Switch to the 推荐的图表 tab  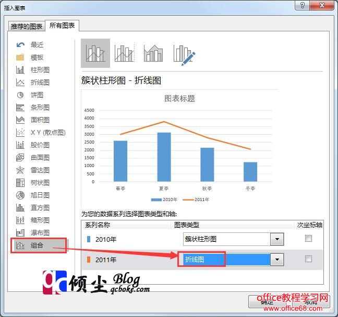27,26
